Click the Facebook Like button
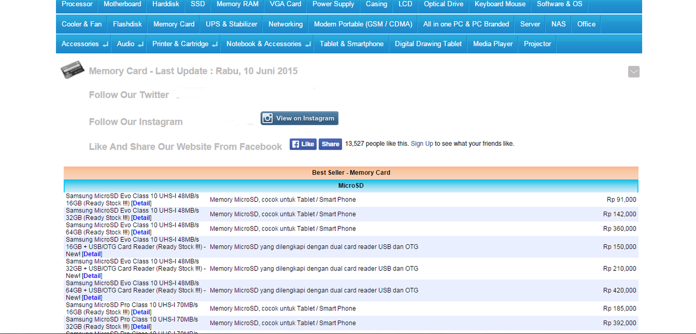The image size is (696, 334). pyautogui.click(x=303, y=144)
